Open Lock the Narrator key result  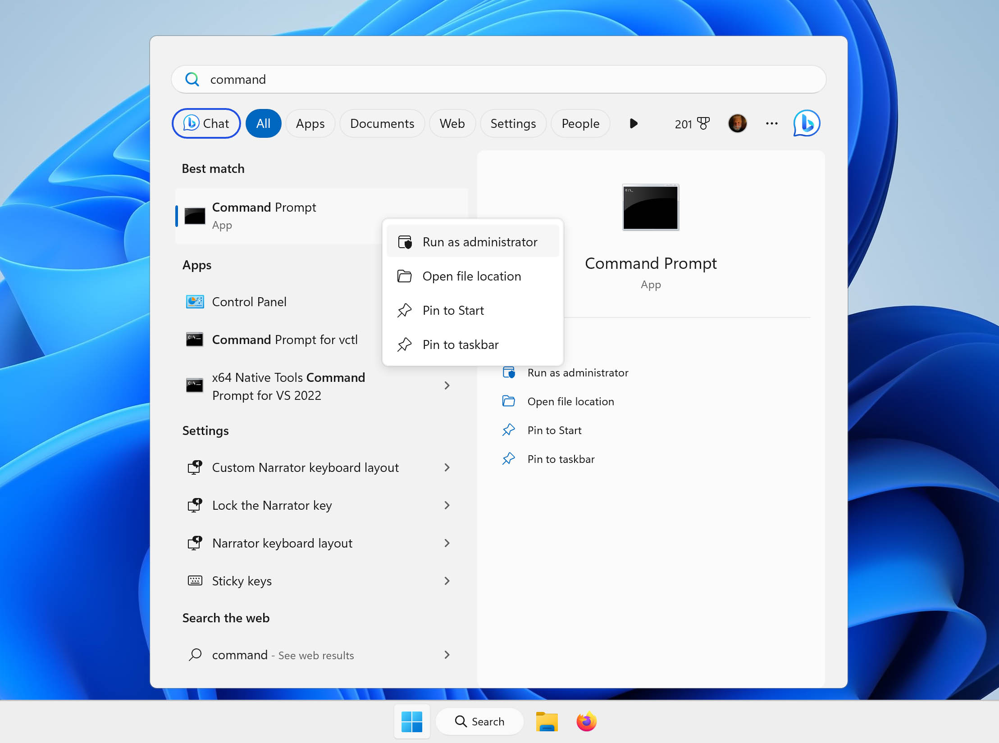[x=322, y=505]
